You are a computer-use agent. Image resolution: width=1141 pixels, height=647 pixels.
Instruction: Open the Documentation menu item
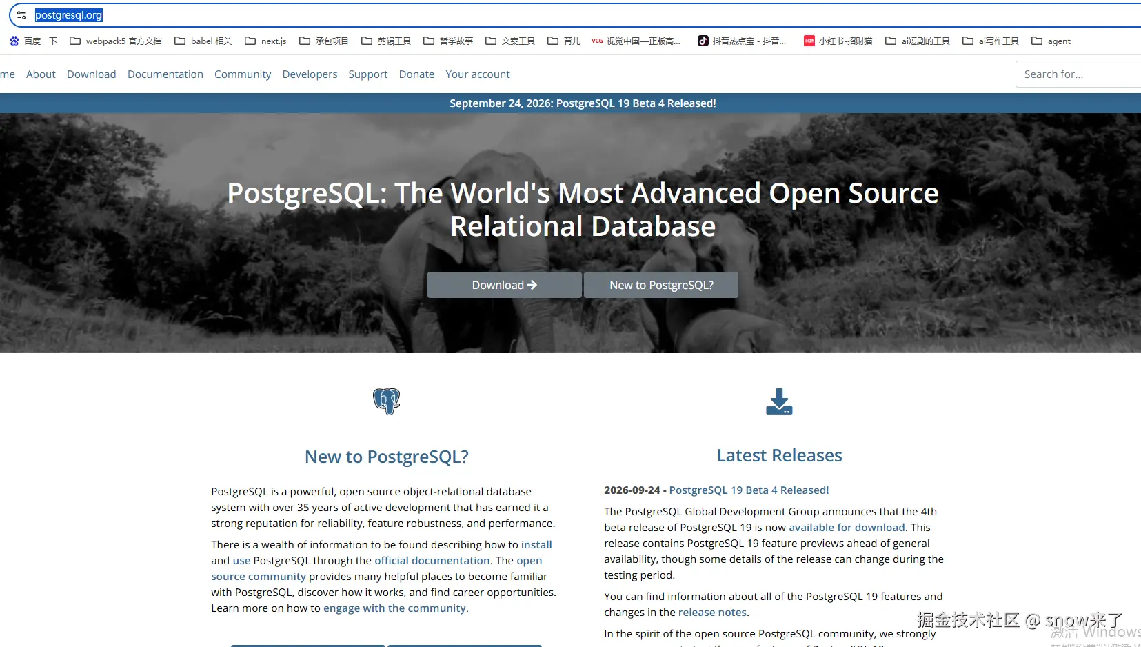coord(165,74)
